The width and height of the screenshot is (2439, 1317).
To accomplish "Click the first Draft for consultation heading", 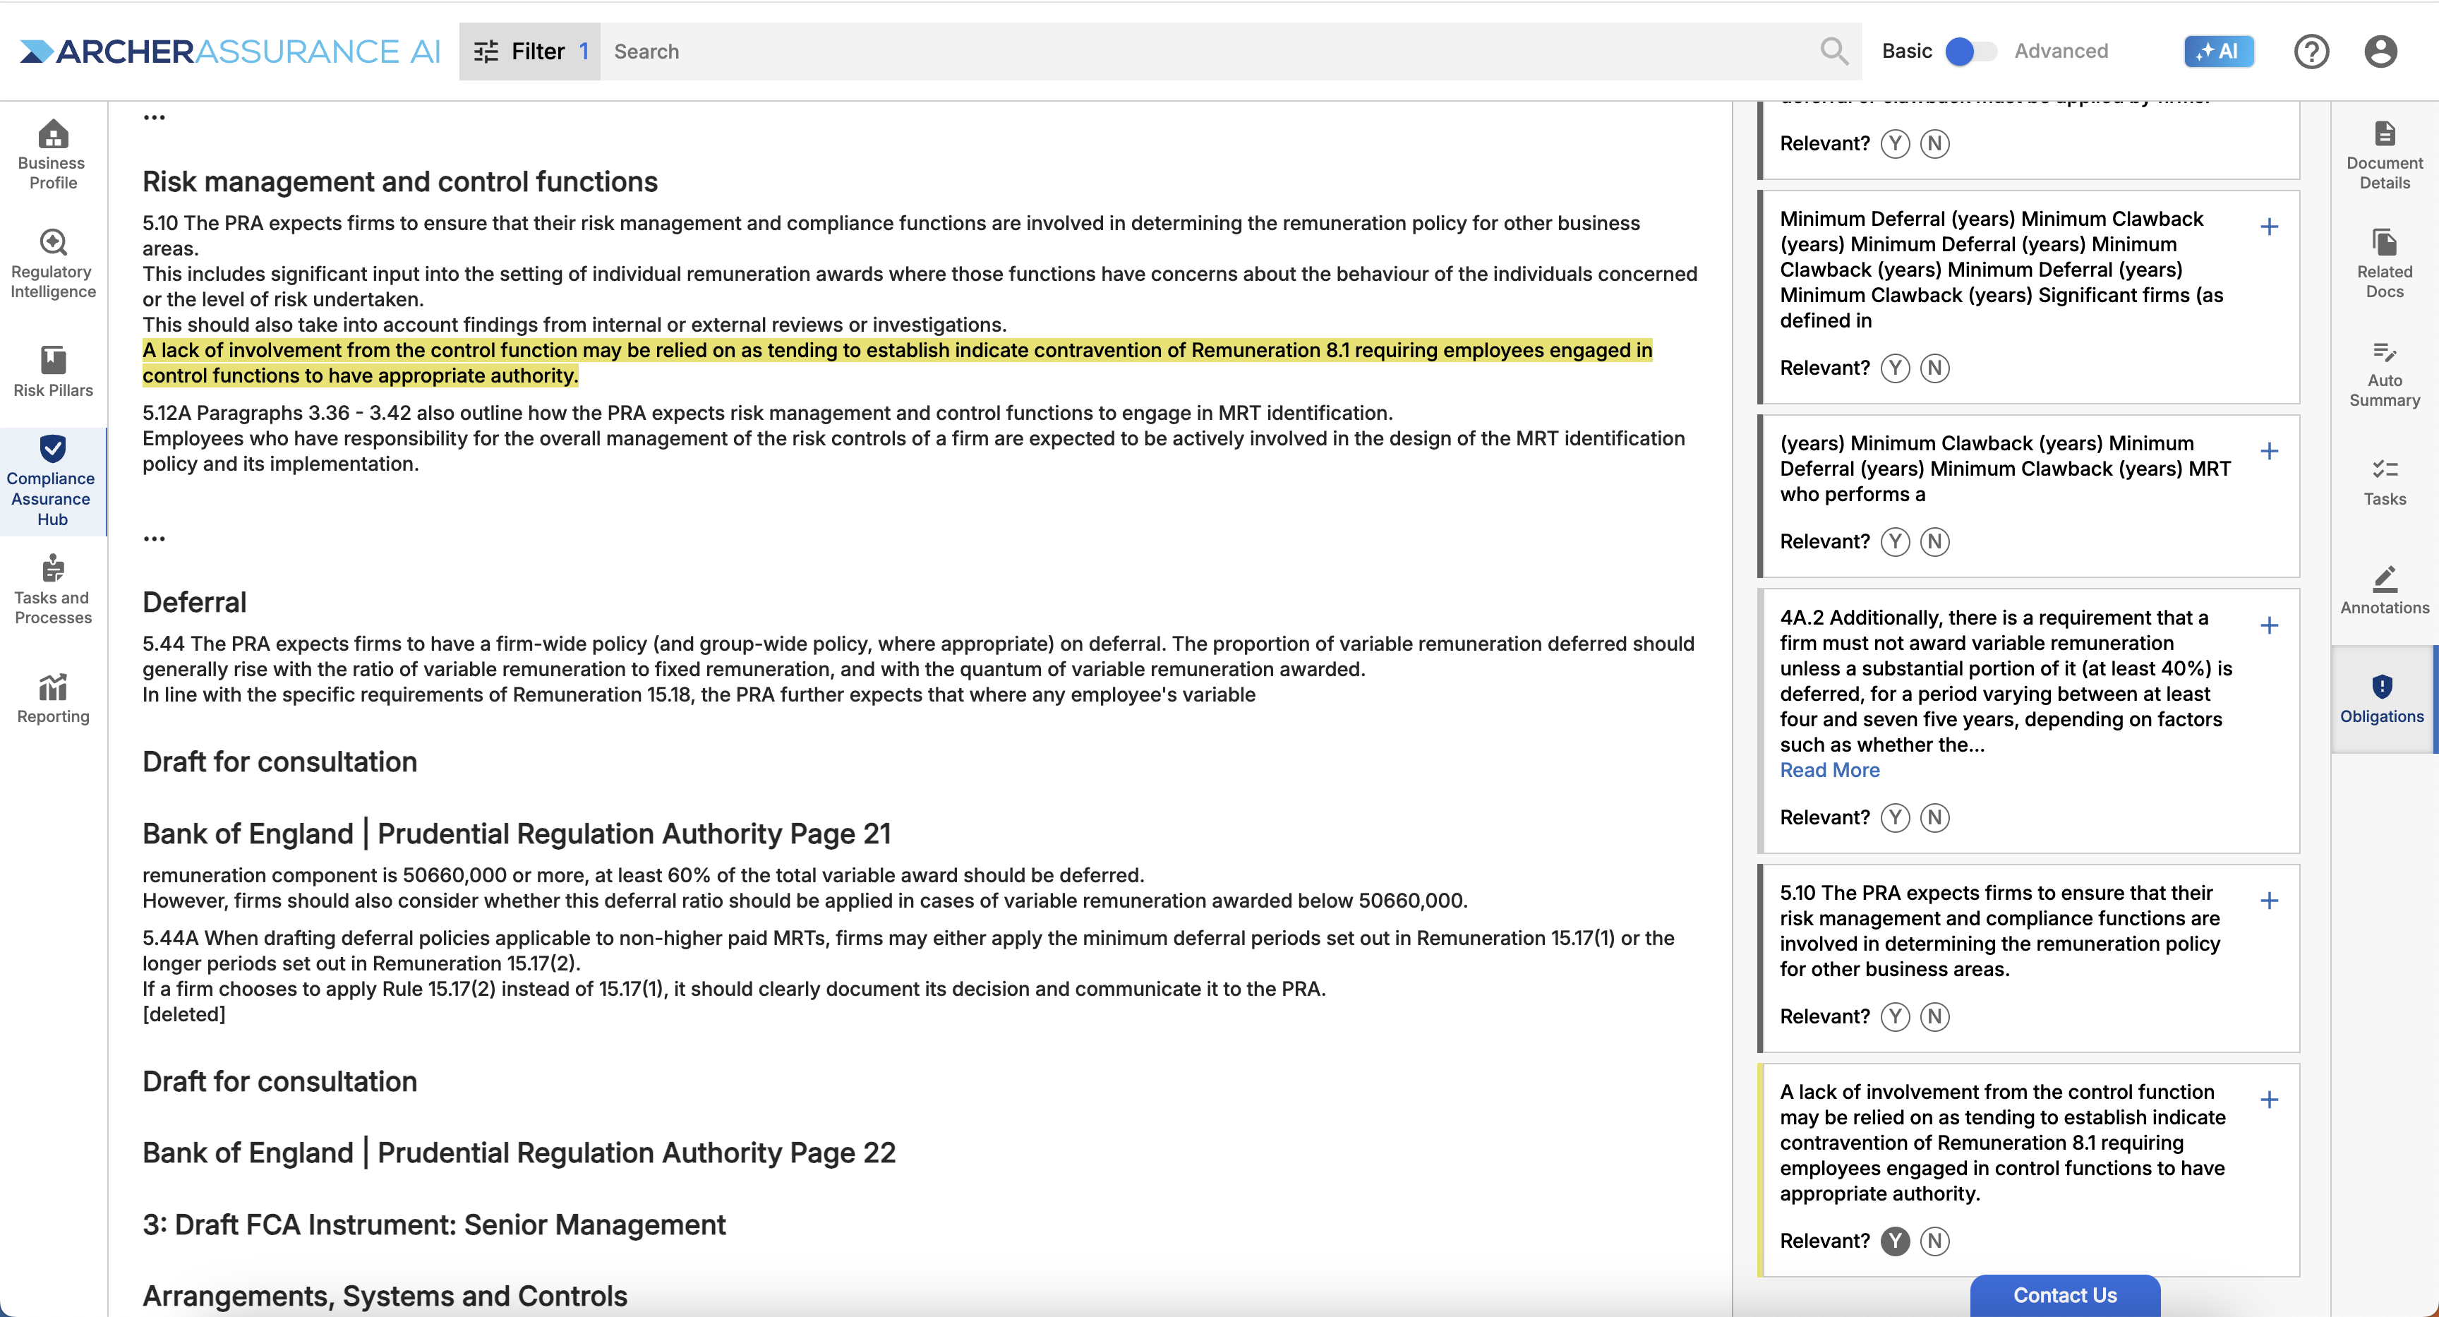I will coord(279,762).
